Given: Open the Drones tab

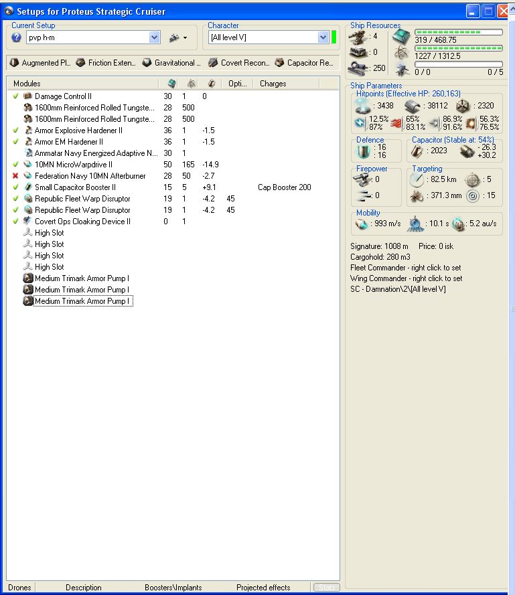Looking at the screenshot, I should [x=19, y=588].
